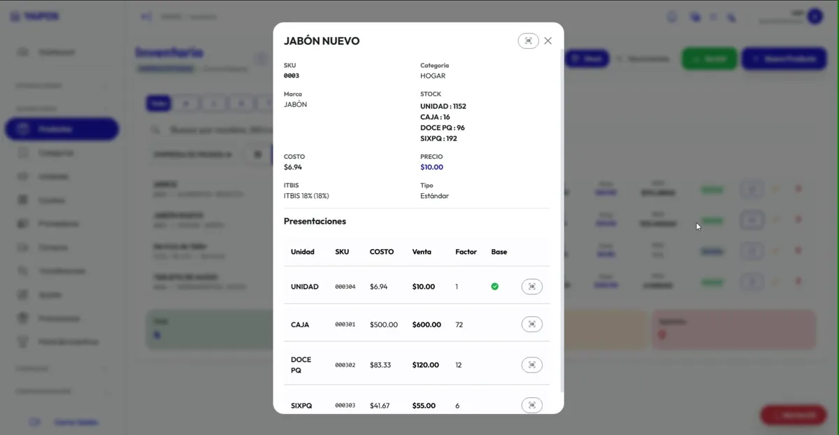Viewport: 839px width, 435px height.
Task: Open the barcode icon for the CAJA presentation
Action: [x=532, y=325]
